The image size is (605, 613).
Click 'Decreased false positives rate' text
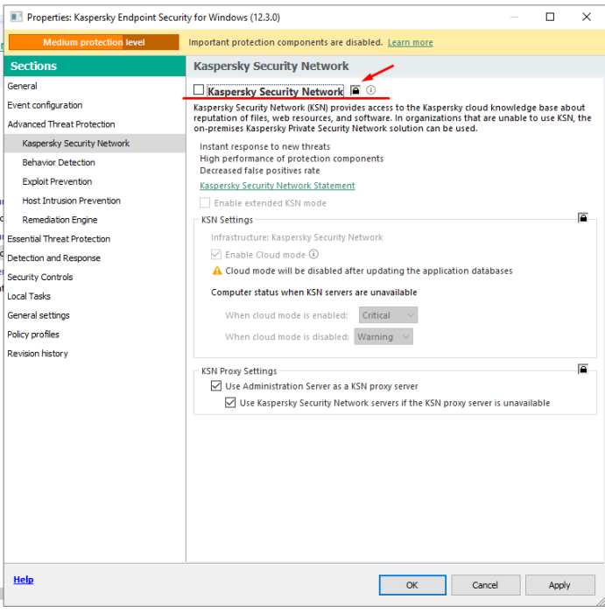(x=259, y=171)
